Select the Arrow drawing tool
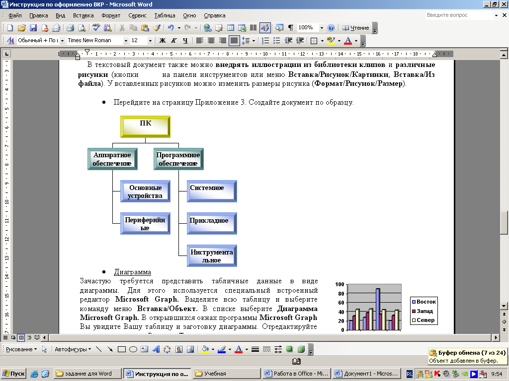This screenshot has width=509, height=381. 110,349
